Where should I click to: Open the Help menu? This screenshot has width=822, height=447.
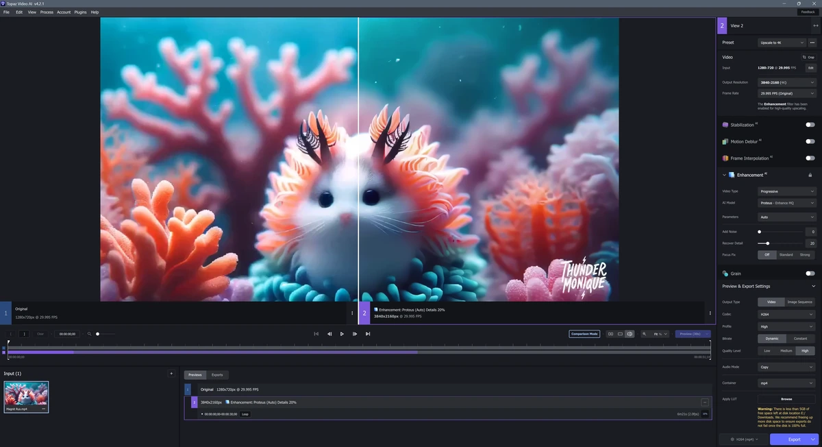[x=95, y=12]
